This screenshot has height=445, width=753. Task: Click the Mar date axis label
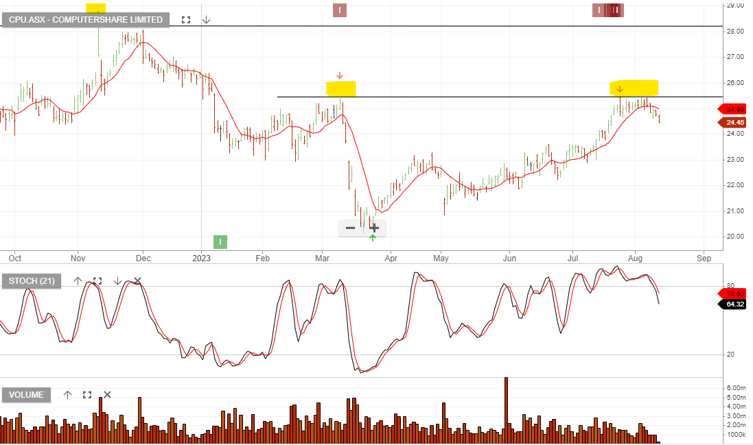pos(322,258)
